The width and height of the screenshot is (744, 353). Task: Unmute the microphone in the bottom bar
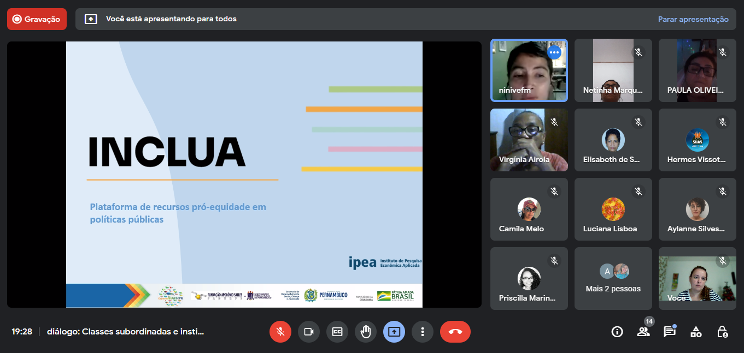(x=280, y=332)
